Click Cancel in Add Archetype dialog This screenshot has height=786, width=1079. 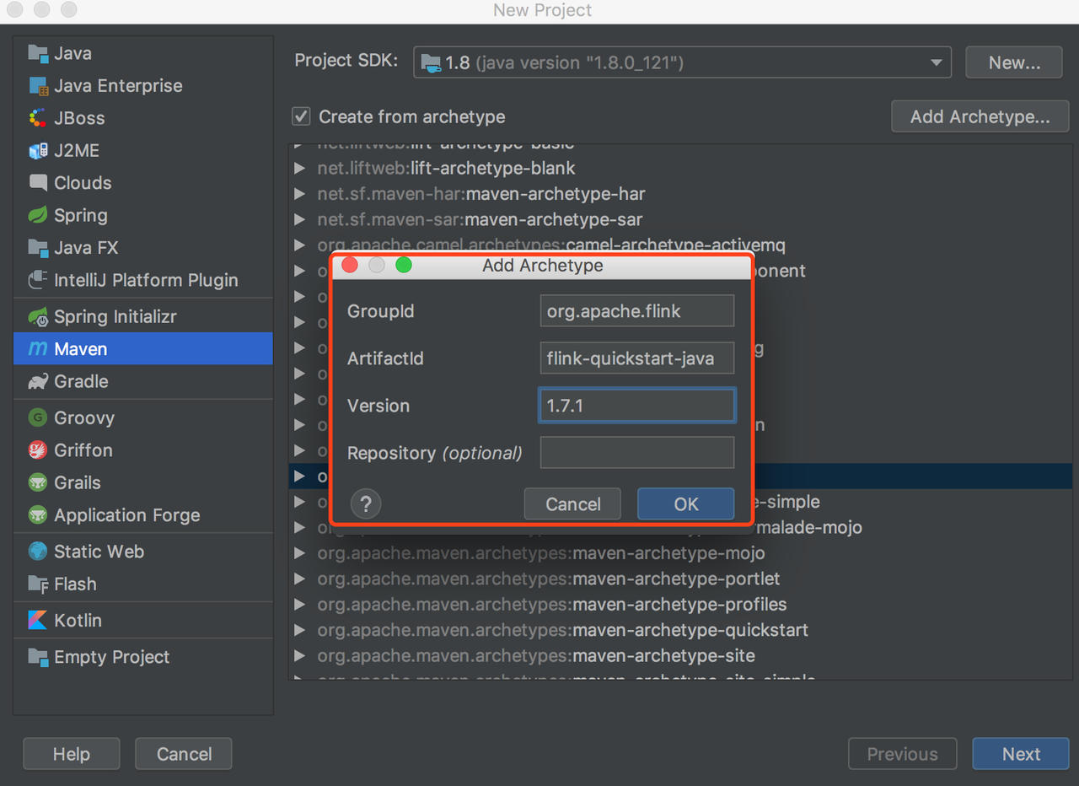click(572, 504)
